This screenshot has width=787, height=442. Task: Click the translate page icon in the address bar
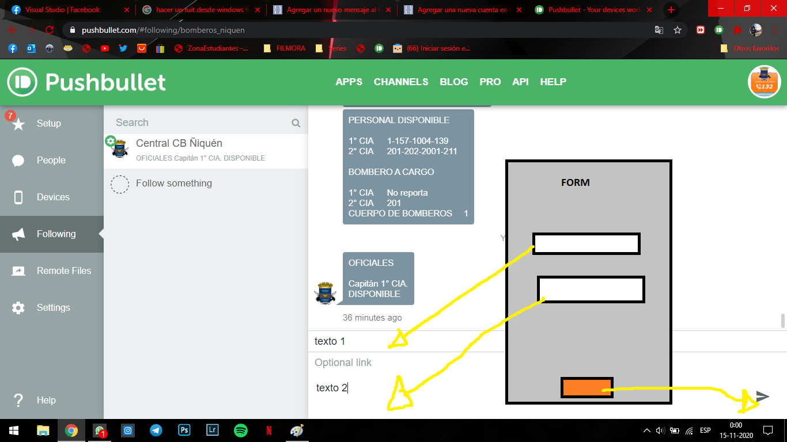(659, 30)
